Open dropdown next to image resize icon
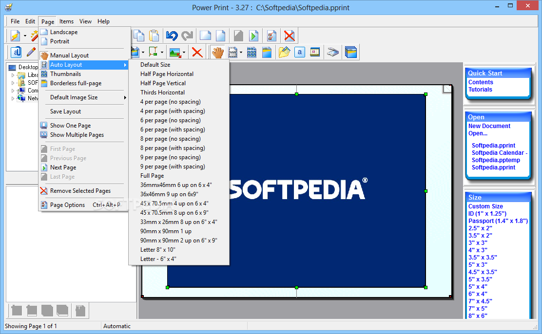Screen dimensions: 542x334 pyautogui.click(x=184, y=53)
